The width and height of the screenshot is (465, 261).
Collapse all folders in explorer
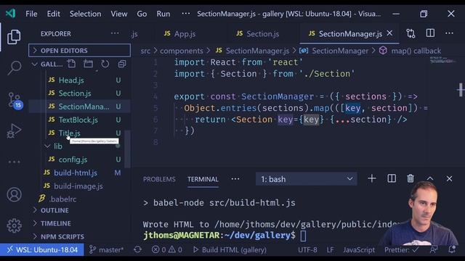[x=122, y=64]
